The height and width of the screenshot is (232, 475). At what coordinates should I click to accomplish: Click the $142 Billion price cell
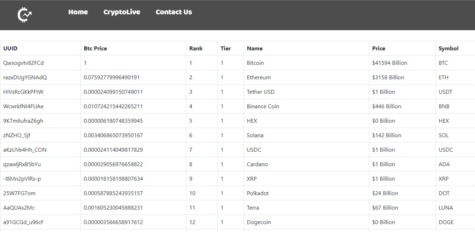402,135
